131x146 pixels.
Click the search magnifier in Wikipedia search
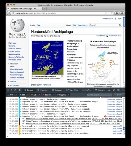(120, 25)
